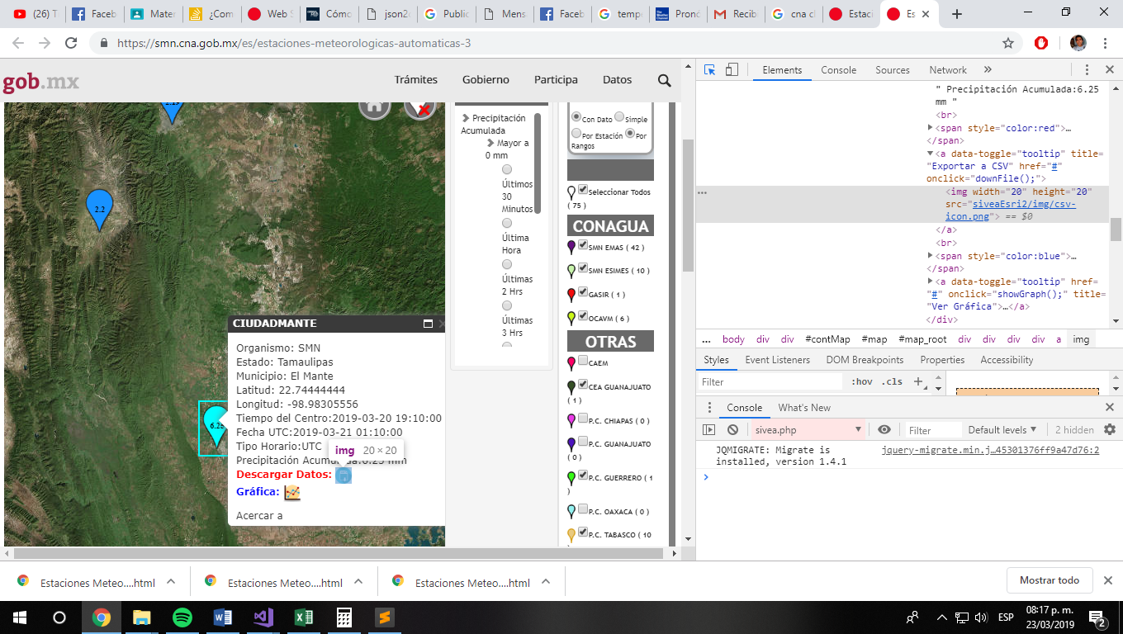
Task: Expand the span style color:red node
Action: click(931, 128)
